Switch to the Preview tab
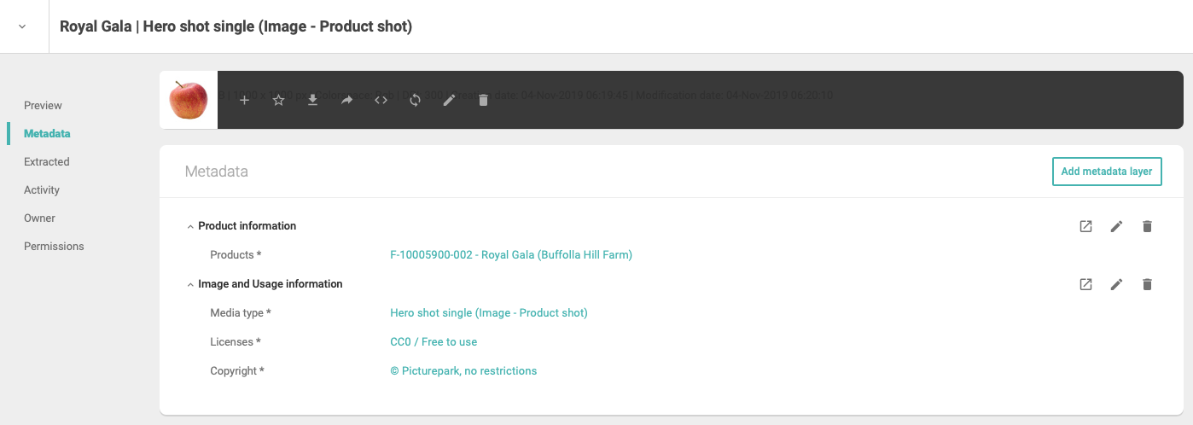 [43, 105]
